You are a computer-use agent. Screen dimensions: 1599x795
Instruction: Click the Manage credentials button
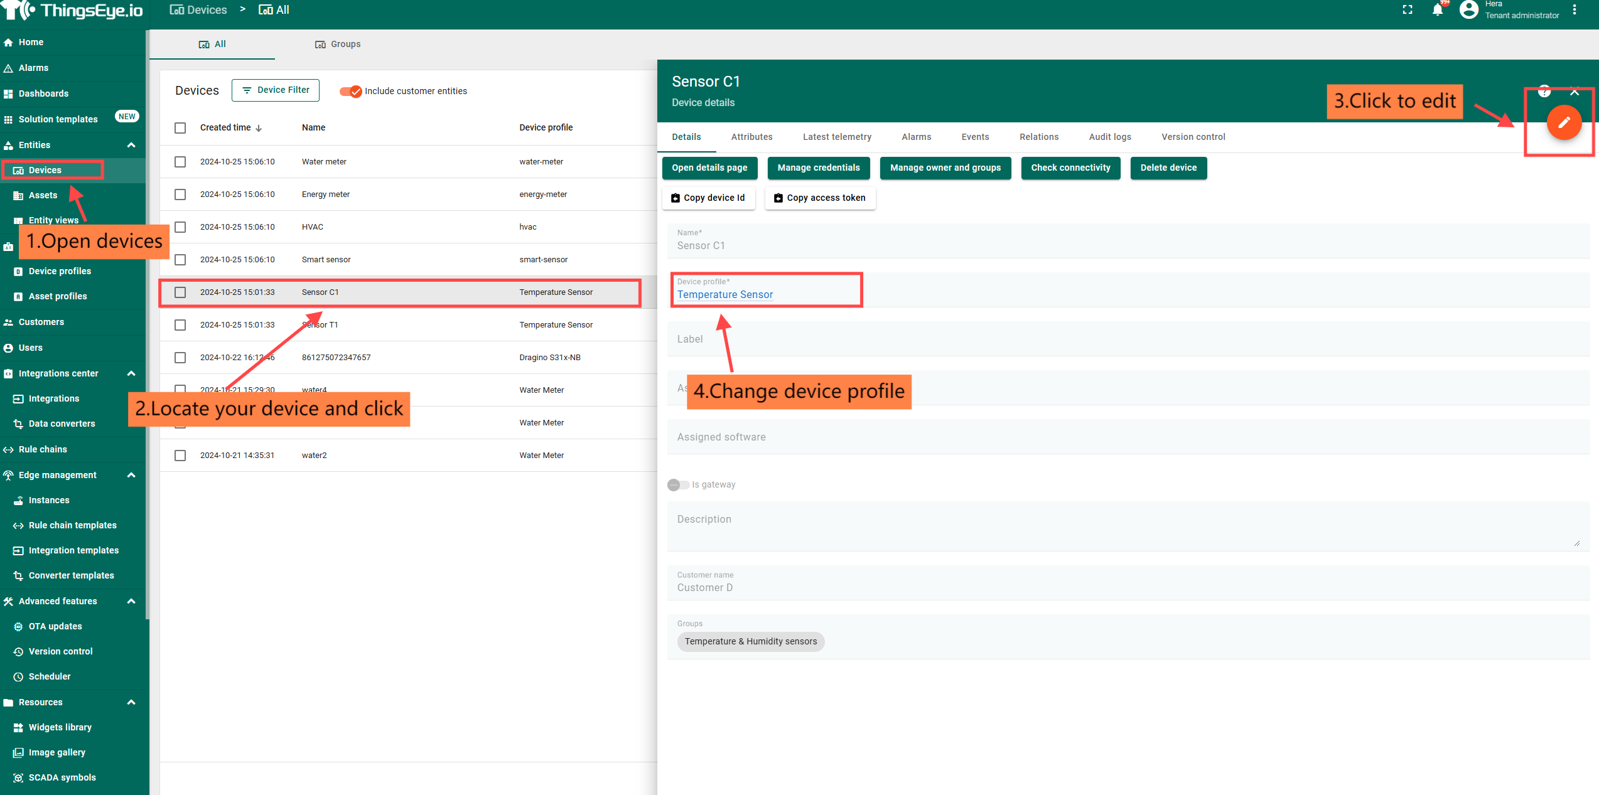tap(818, 168)
